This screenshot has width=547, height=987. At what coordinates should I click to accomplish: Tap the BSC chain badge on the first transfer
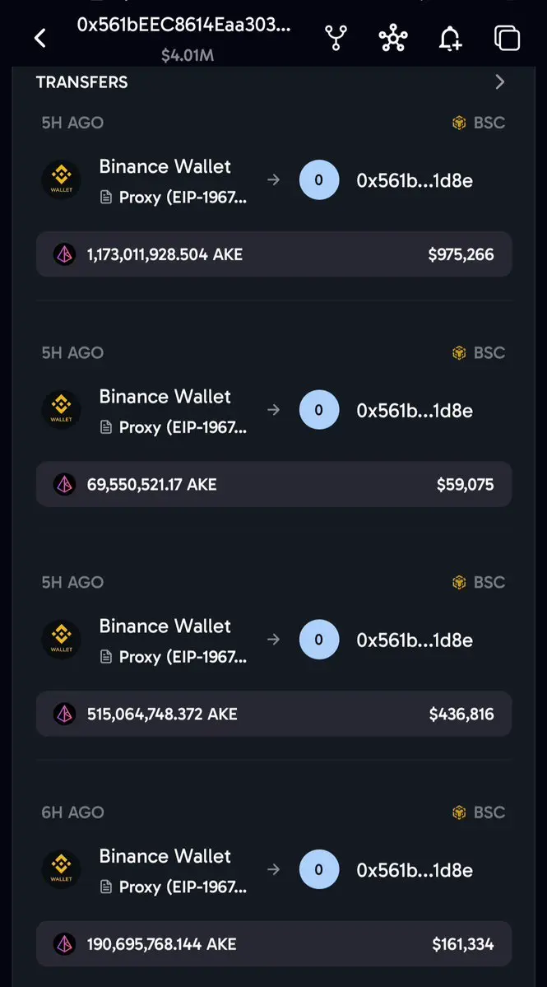pos(479,123)
